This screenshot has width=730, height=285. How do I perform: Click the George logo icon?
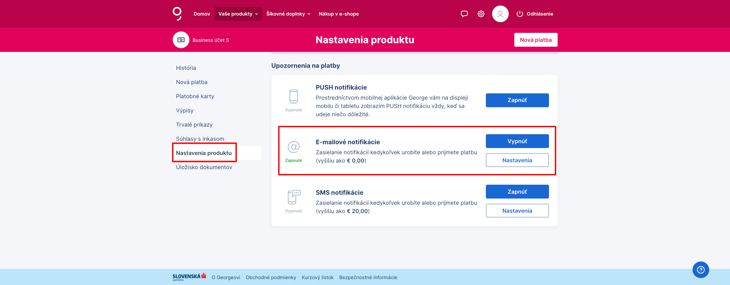(x=177, y=14)
